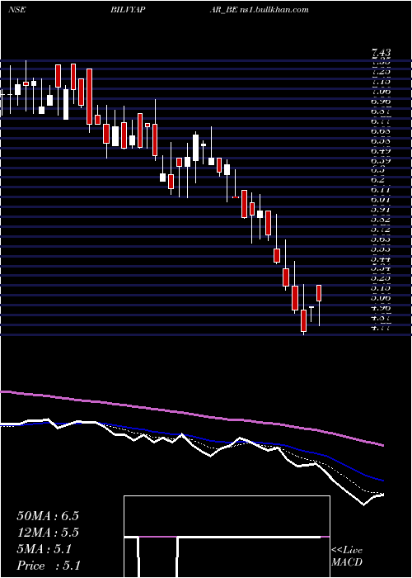Click the 7.43 top price label

(381, 54)
